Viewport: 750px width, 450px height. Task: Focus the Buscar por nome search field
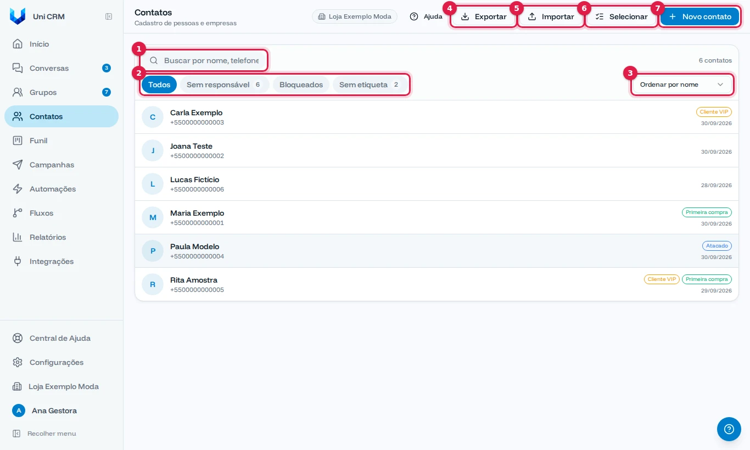[x=204, y=60]
